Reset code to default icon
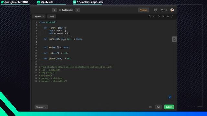This screenshot has height=116, width=207. click(159, 16)
